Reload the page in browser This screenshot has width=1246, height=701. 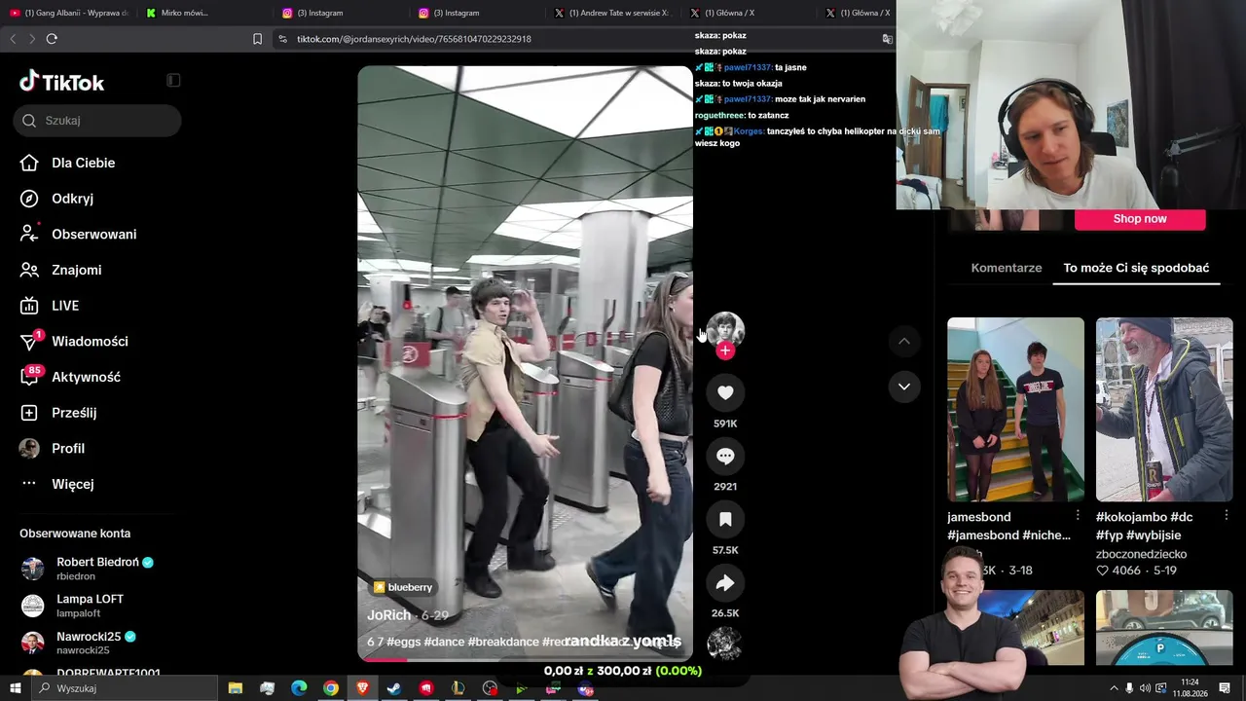[52, 39]
